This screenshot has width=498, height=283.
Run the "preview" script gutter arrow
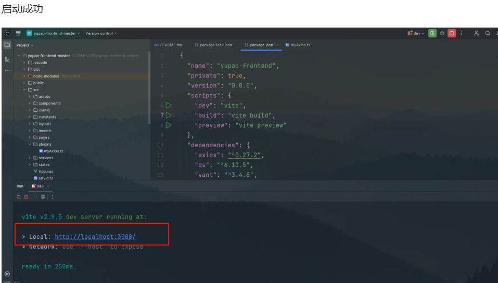169,125
